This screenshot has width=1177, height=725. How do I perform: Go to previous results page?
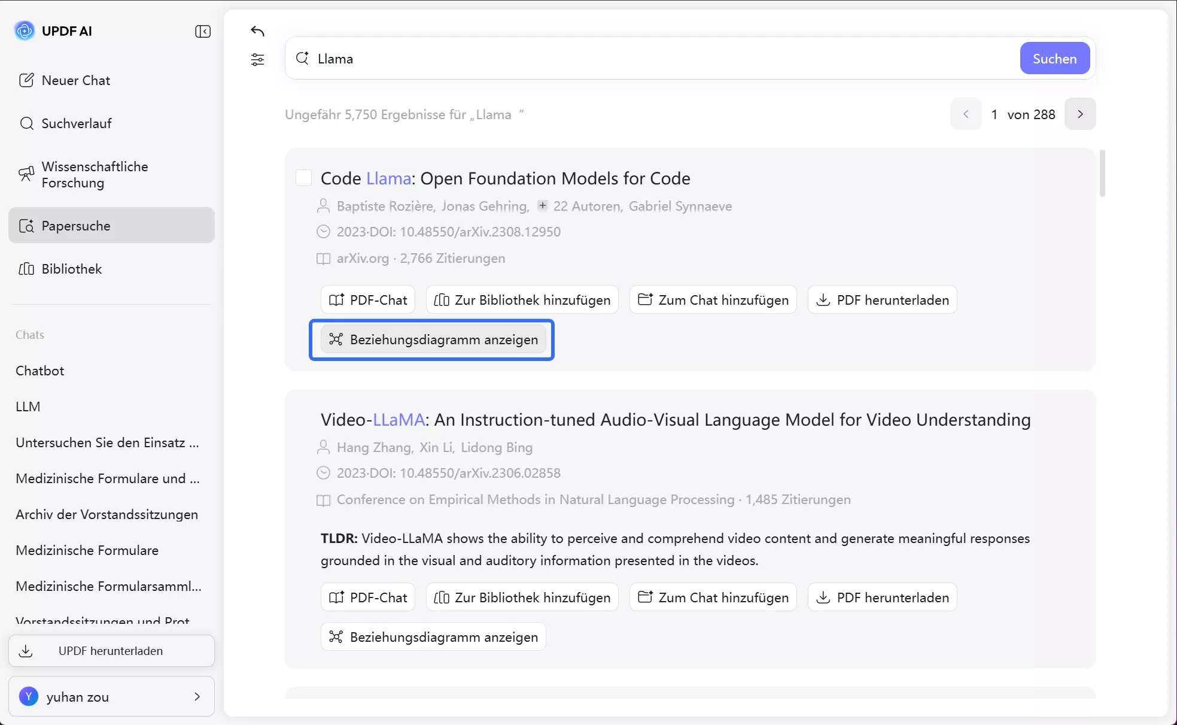coord(966,114)
